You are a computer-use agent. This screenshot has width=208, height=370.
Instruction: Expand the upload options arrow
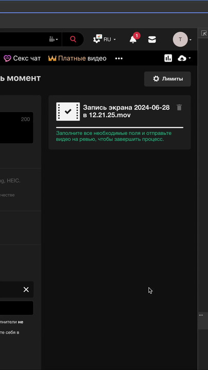(x=190, y=58)
